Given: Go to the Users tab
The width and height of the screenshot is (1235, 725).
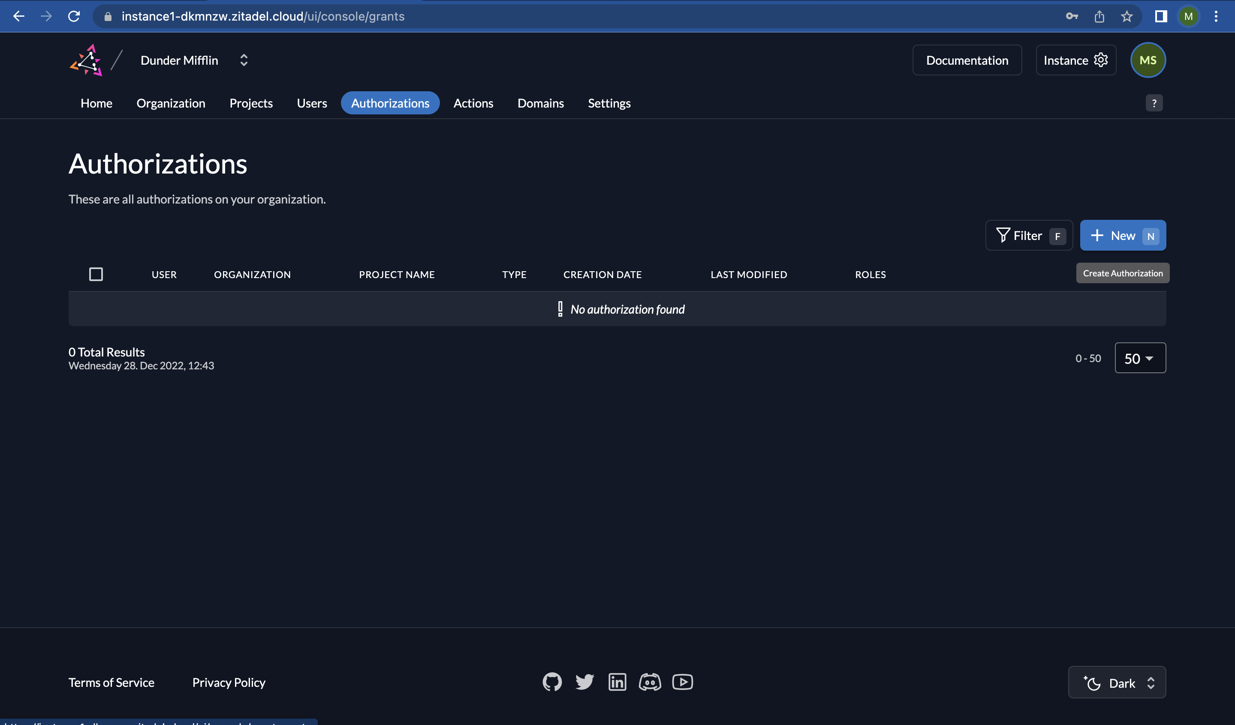Looking at the screenshot, I should click(312, 103).
